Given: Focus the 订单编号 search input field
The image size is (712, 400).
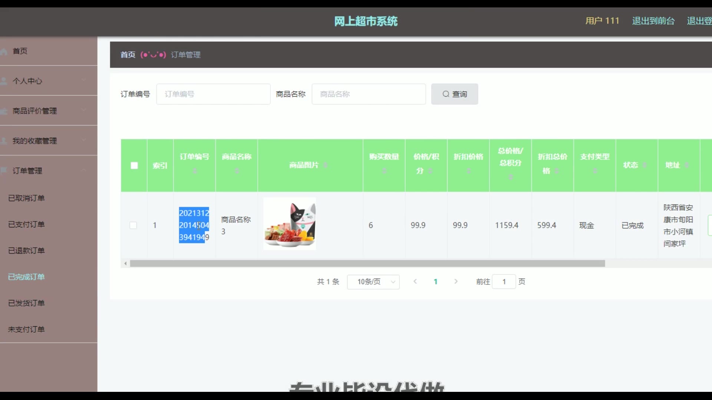Looking at the screenshot, I should tap(213, 94).
